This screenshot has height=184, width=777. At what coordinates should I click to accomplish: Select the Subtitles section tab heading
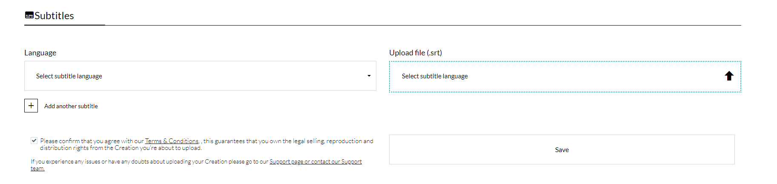(x=54, y=16)
